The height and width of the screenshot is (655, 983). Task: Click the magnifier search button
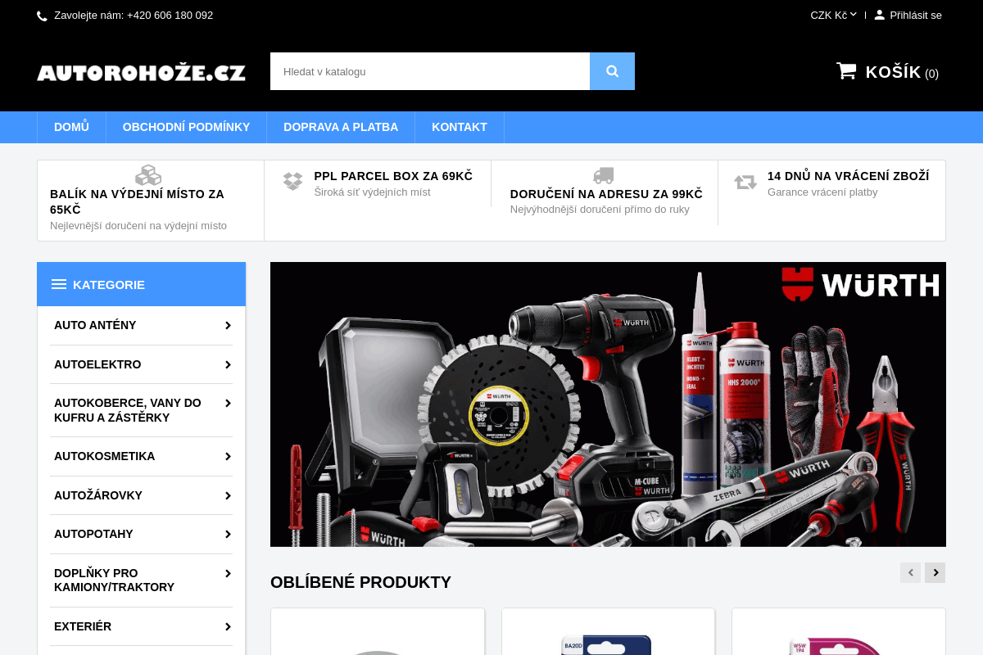point(612,71)
